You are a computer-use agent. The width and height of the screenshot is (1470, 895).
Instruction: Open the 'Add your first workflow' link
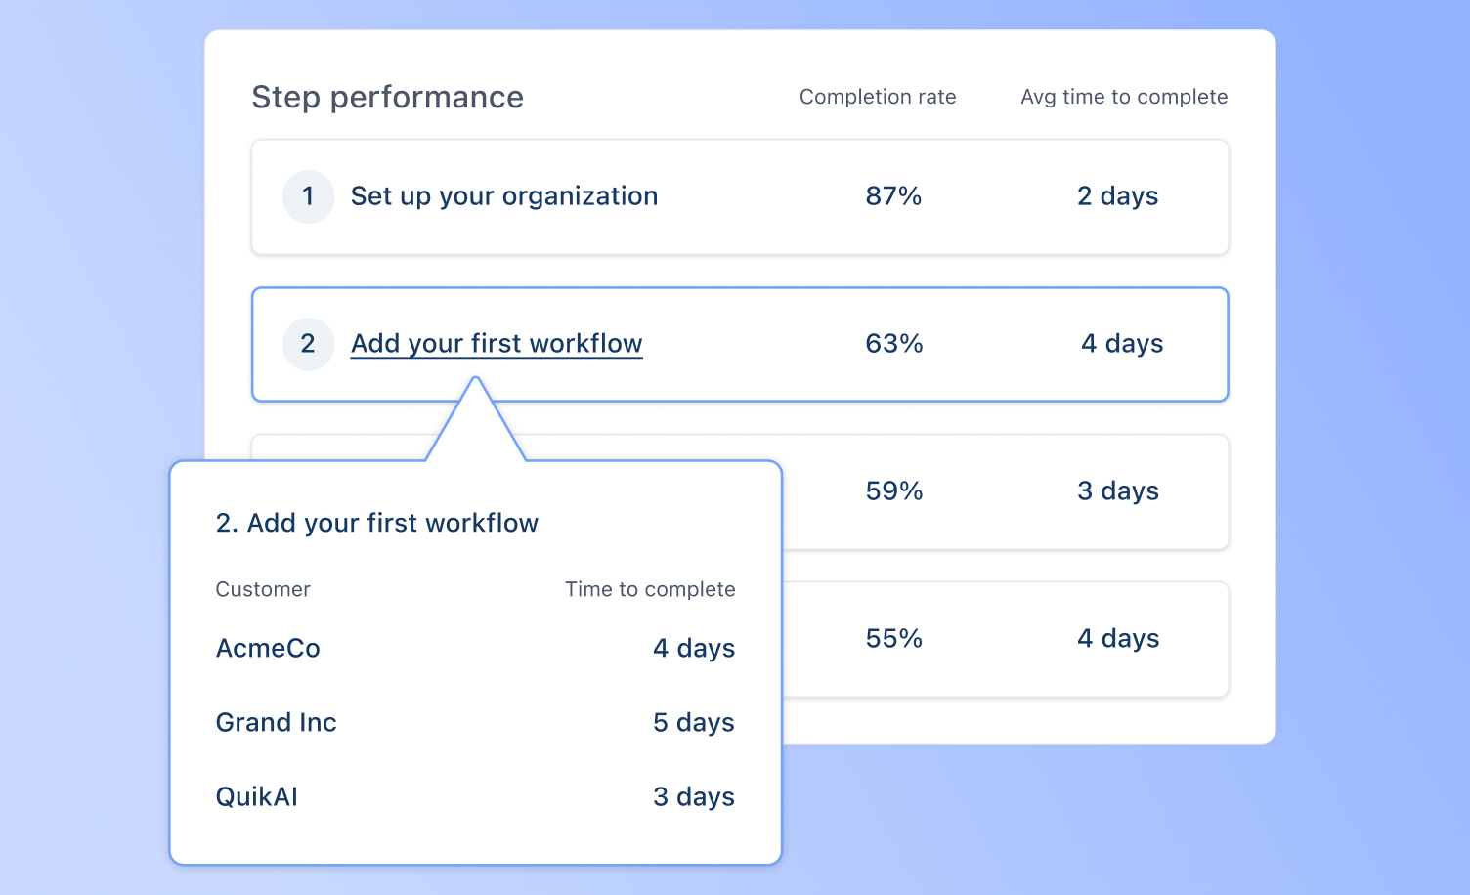click(497, 343)
